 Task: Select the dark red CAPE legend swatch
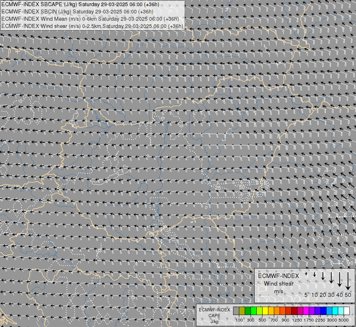click(x=295, y=311)
